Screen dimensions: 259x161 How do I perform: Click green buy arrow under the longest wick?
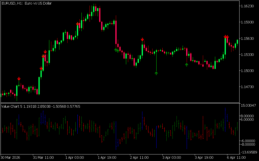pyautogui.click(x=156, y=73)
